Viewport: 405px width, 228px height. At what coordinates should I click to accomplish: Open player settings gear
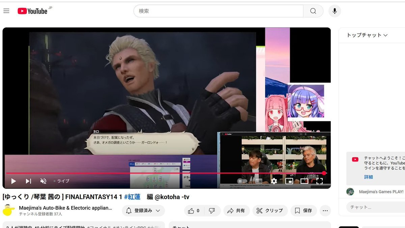pos(274,181)
